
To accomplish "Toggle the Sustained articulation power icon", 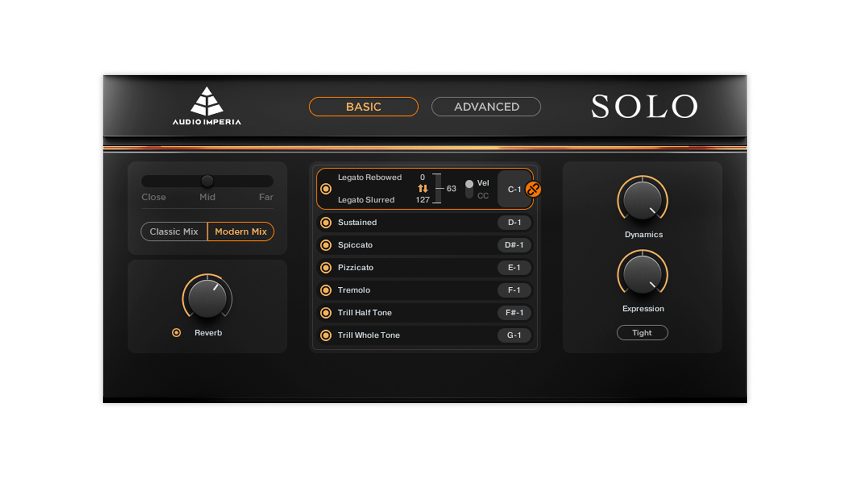I will (326, 223).
